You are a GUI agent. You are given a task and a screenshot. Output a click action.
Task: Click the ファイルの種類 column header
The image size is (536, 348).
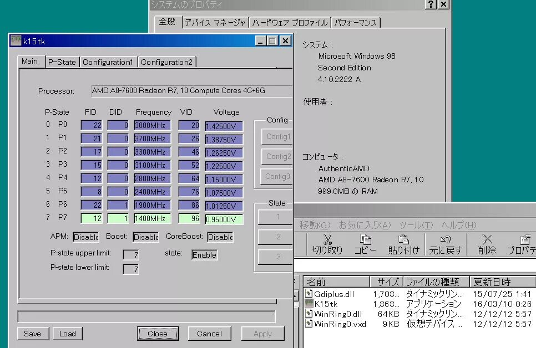pyautogui.click(x=436, y=282)
